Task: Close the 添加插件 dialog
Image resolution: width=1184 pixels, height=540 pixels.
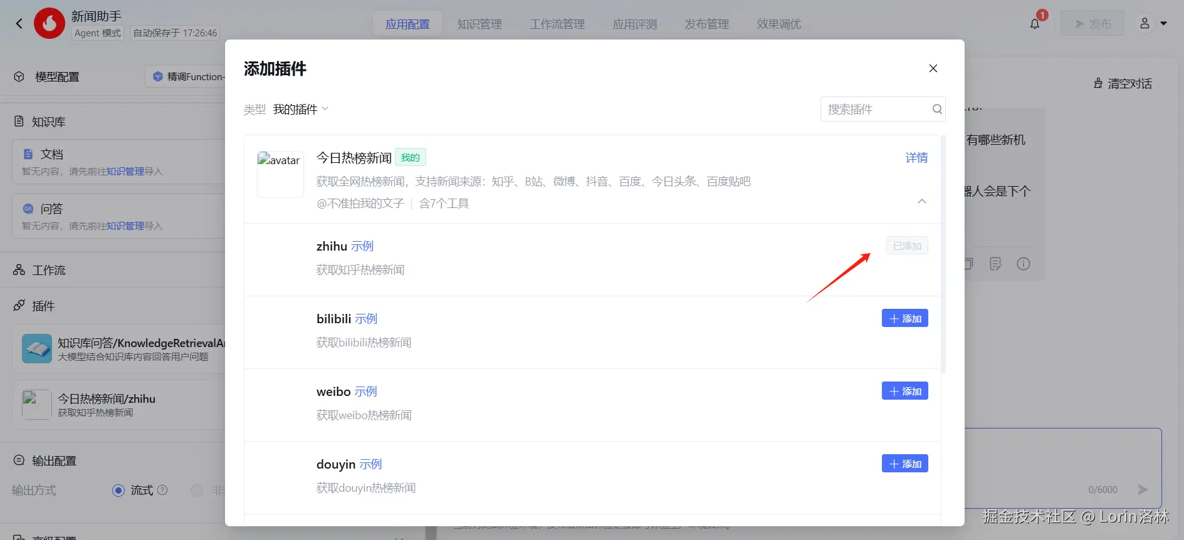Action: click(x=933, y=68)
